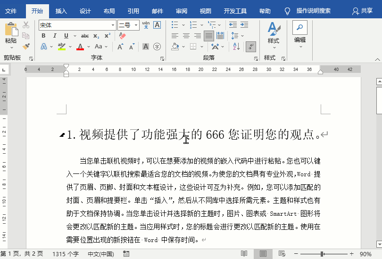Image resolution: width=382 pixels, height=259 pixels.
Task: Click the language 中文(中国) indicator
Action: tap(101, 254)
